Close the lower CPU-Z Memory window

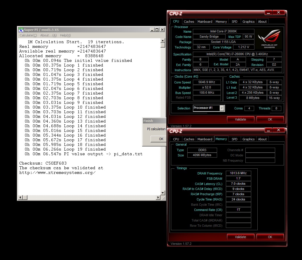[278, 130]
